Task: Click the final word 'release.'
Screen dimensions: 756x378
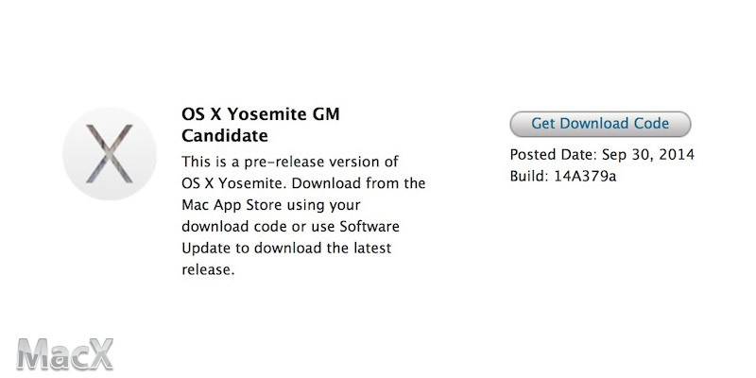Action: coord(208,269)
